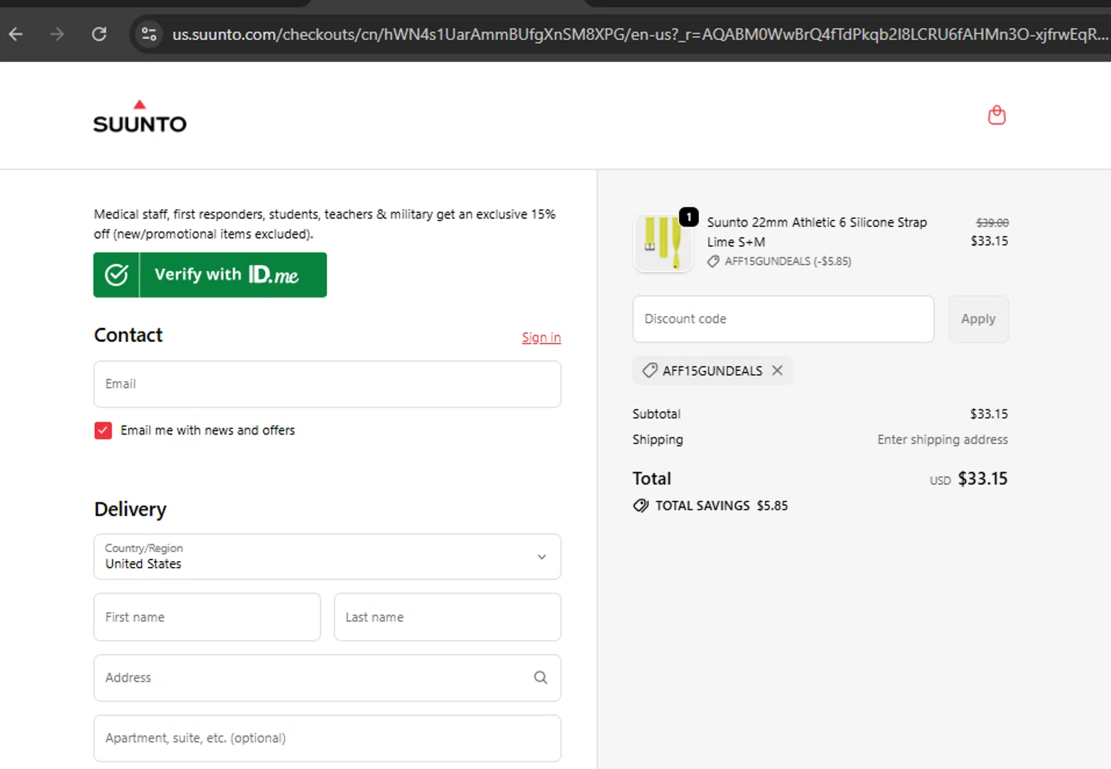The height and width of the screenshot is (769, 1111).
Task: Click the struck-through $39.00 price
Action: coord(992,222)
